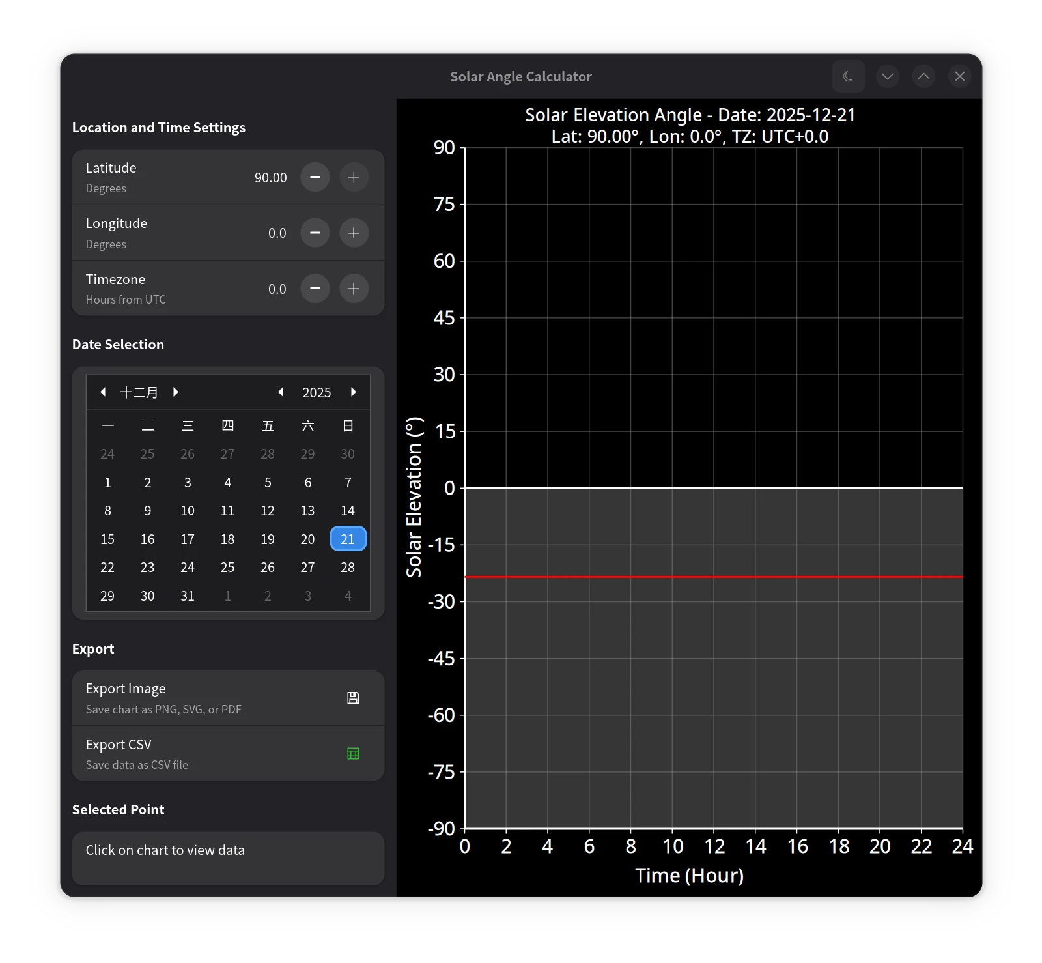Select December 5 in the calendar
Viewport: 1042px width, 963px height.
tap(268, 483)
